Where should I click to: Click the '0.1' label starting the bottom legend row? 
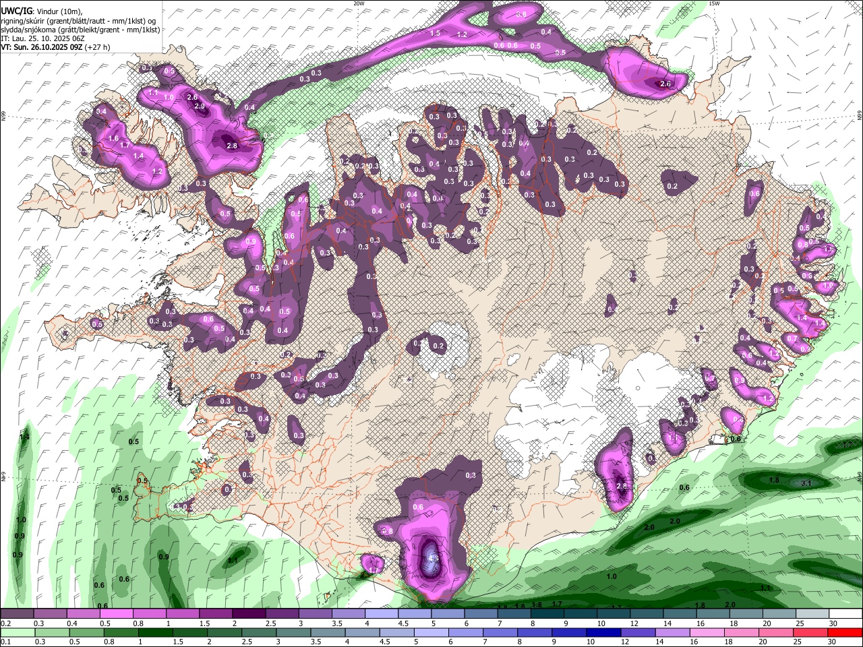[x=5, y=642]
